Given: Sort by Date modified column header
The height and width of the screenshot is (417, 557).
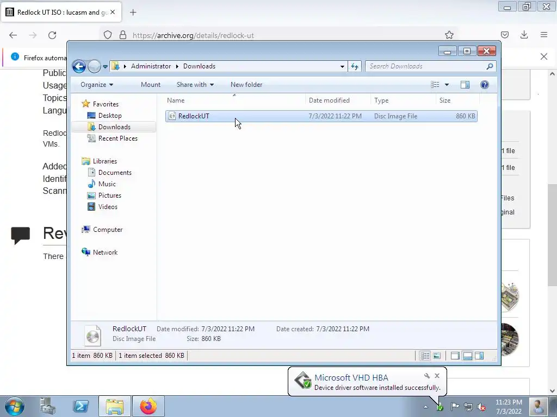Looking at the screenshot, I should pyautogui.click(x=338, y=100).
